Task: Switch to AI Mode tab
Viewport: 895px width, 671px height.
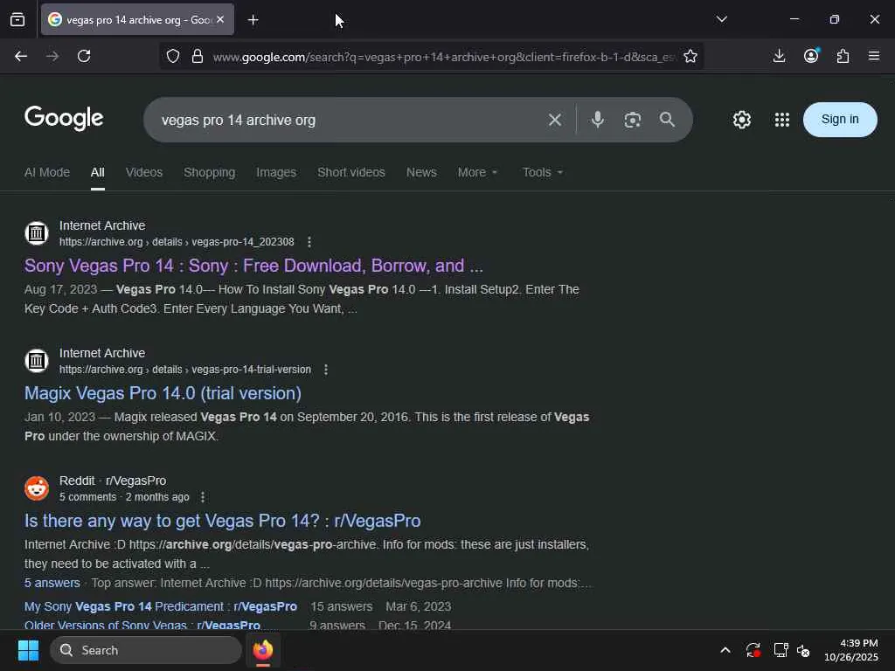Action: (47, 172)
